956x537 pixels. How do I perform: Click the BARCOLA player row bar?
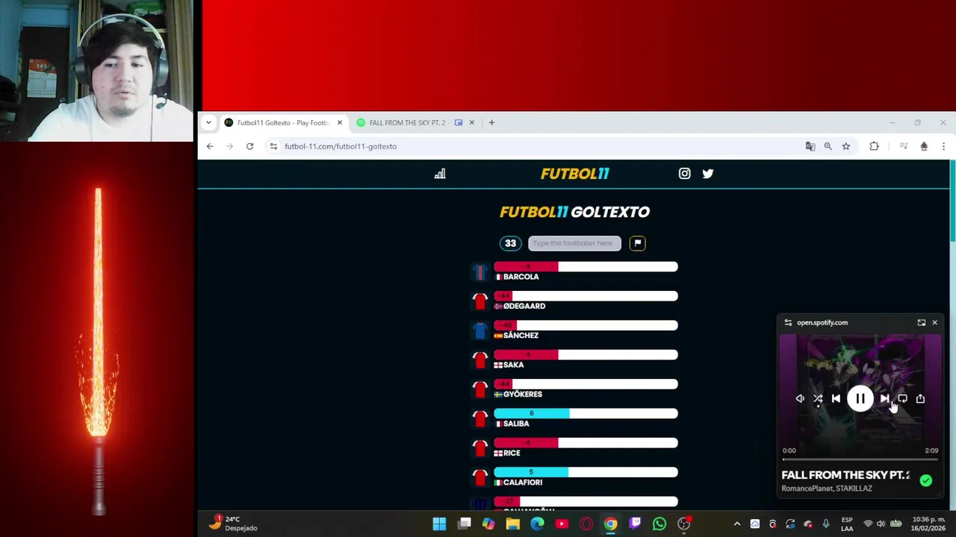(586, 267)
